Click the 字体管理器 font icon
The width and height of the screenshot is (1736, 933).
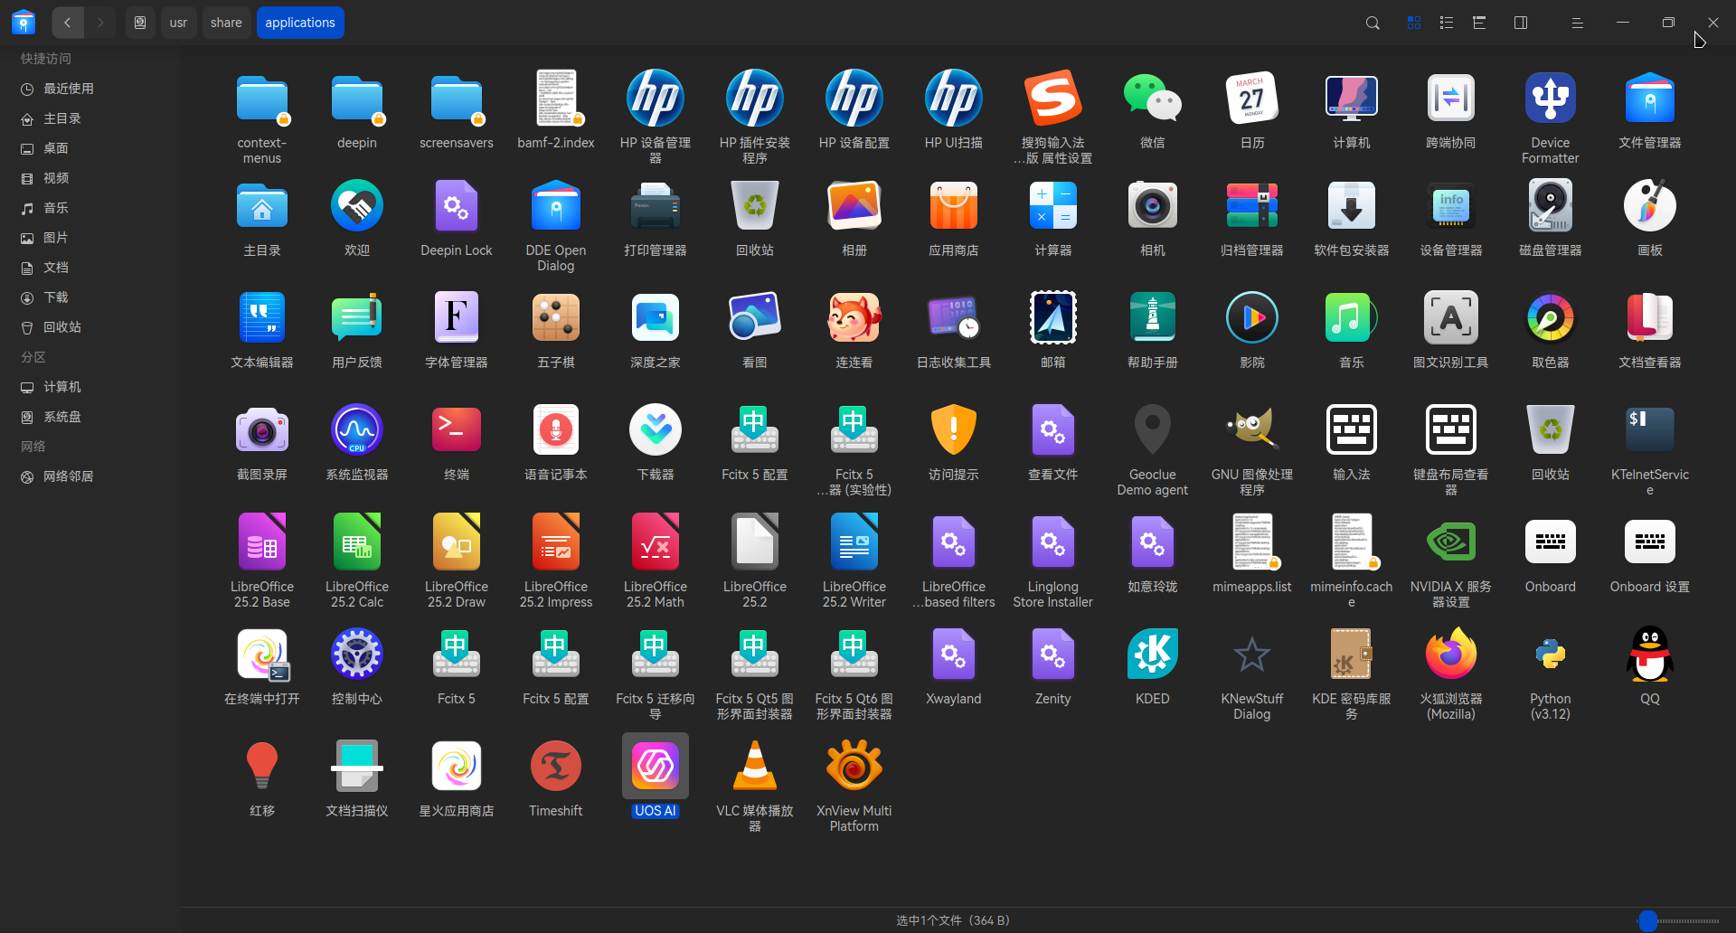point(456,317)
